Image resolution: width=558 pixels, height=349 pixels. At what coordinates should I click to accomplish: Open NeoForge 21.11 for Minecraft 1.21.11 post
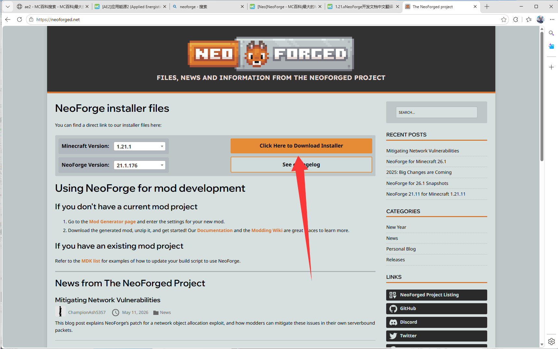point(426,194)
